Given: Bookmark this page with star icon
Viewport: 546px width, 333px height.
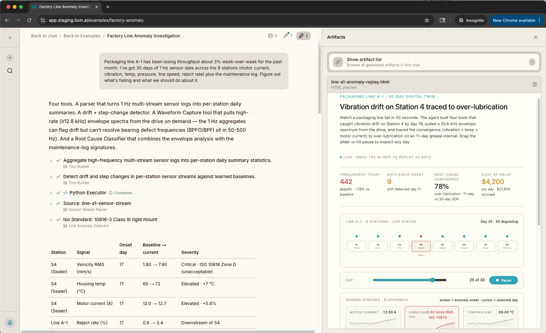Looking at the screenshot, I should [x=427, y=20].
